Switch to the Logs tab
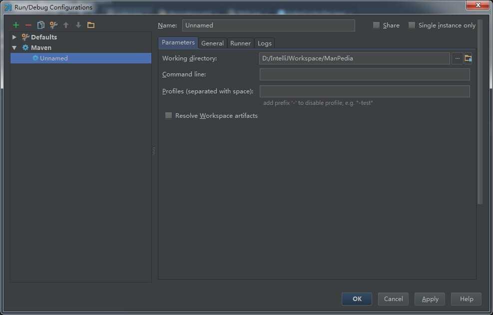This screenshot has height=315, width=493. (x=264, y=43)
